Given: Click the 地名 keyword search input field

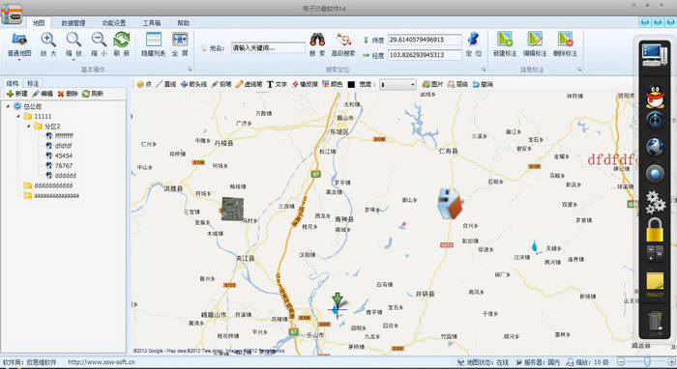Looking at the screenshot, I should tap(268, 48).
